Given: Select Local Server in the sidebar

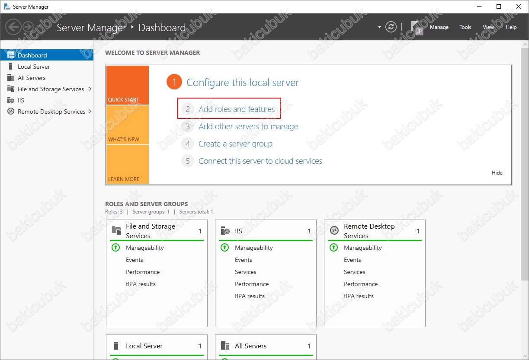Looking at the screenshot, I should pos(47,67).
